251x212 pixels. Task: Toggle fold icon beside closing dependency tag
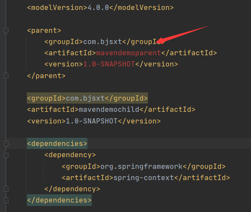click(6, 189)
